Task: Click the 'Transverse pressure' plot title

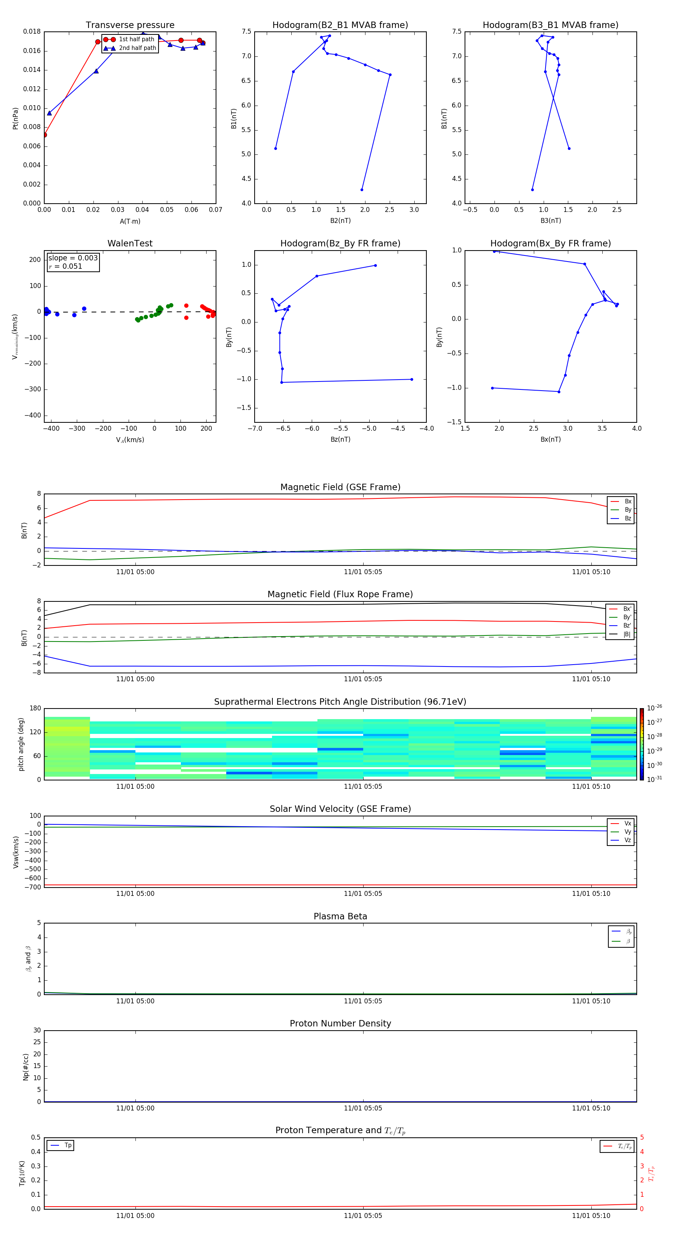Action: [130, 25]
